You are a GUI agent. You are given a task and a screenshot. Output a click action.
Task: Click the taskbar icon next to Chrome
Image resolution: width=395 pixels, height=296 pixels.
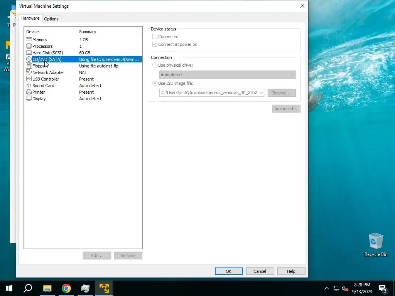click(85, 288)
